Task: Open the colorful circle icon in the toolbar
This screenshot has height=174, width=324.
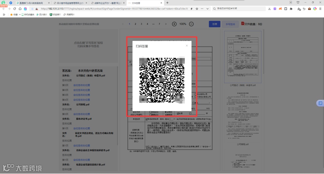Action: [x=315, y=9]
